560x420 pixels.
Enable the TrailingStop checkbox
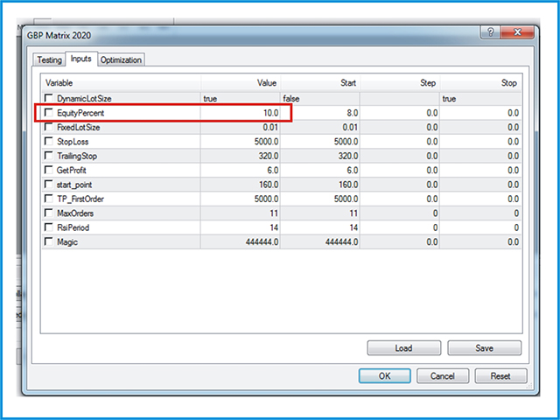pos(49,157)
